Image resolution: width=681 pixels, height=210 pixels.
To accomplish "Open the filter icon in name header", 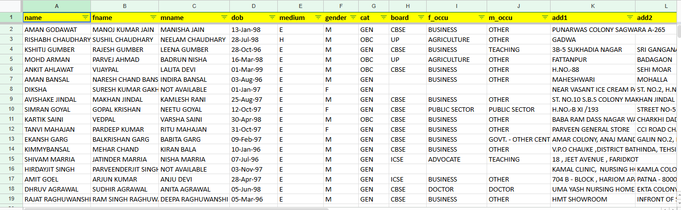I will 85,17.
